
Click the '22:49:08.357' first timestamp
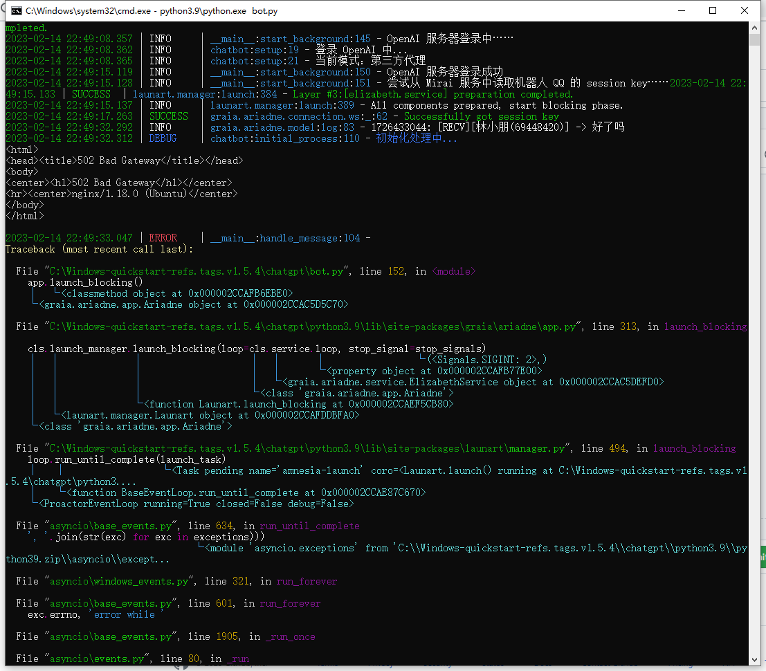pyautogui.click(x=99, y=39)
